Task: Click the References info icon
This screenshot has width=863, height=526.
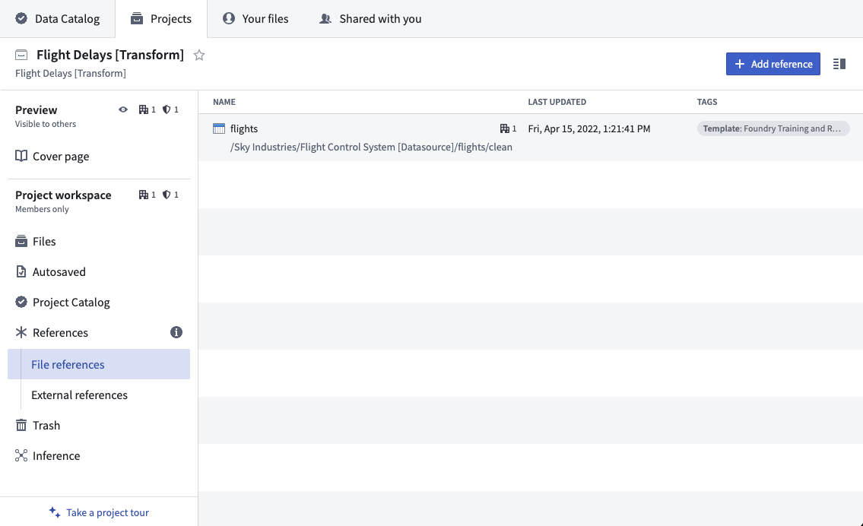Action: (176, 332)
